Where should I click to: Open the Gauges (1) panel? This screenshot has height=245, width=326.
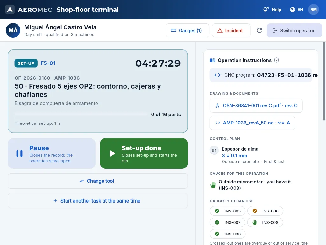tap(187, 30)
